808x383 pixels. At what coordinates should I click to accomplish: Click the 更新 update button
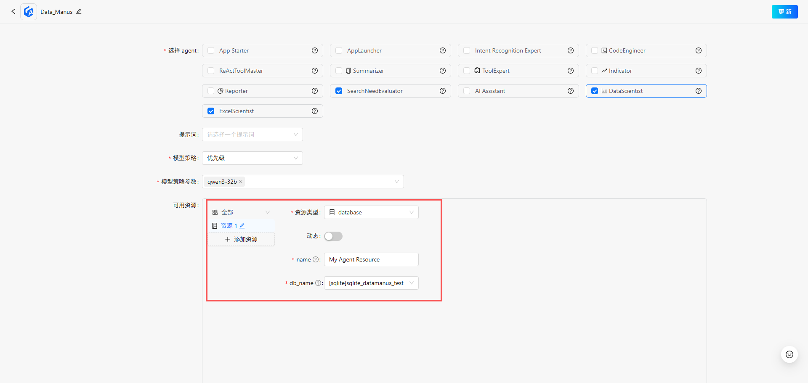click(x=784, y=12)
